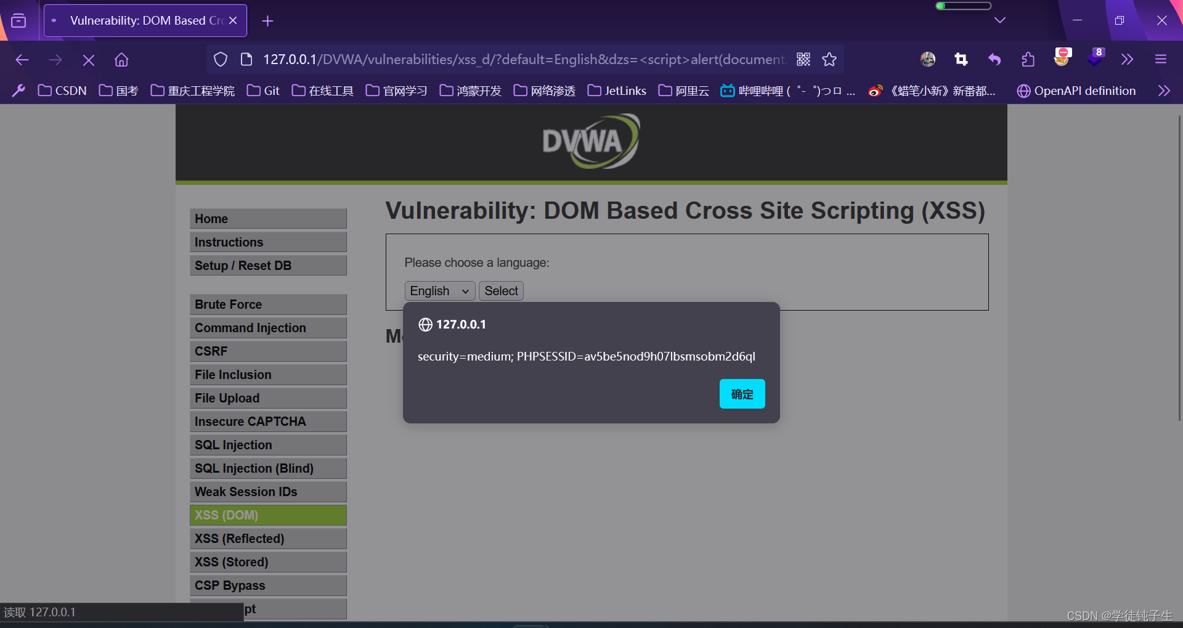1183x628 pixels.
Task: Open the 阿里云 bookmark folder
Action: [684, 91]
